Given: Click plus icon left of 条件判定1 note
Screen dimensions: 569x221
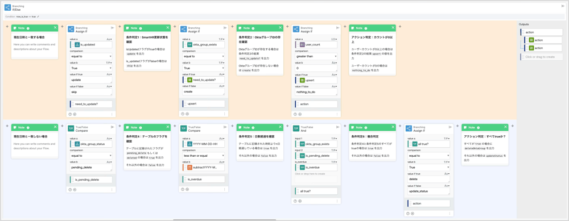Looking at the screenshot, I should click(119, 27).
